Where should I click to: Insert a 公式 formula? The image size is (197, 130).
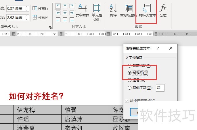(x=163, y=11)
